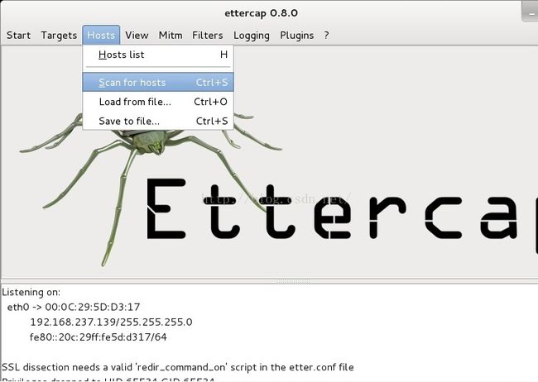This screenshot has height=382, width=538.
Task: Open the Plugins menu
Action: click(296, 36)
